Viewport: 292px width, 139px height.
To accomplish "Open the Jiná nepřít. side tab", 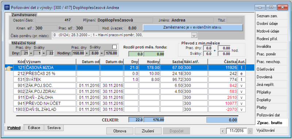I will tap(271, 85).
